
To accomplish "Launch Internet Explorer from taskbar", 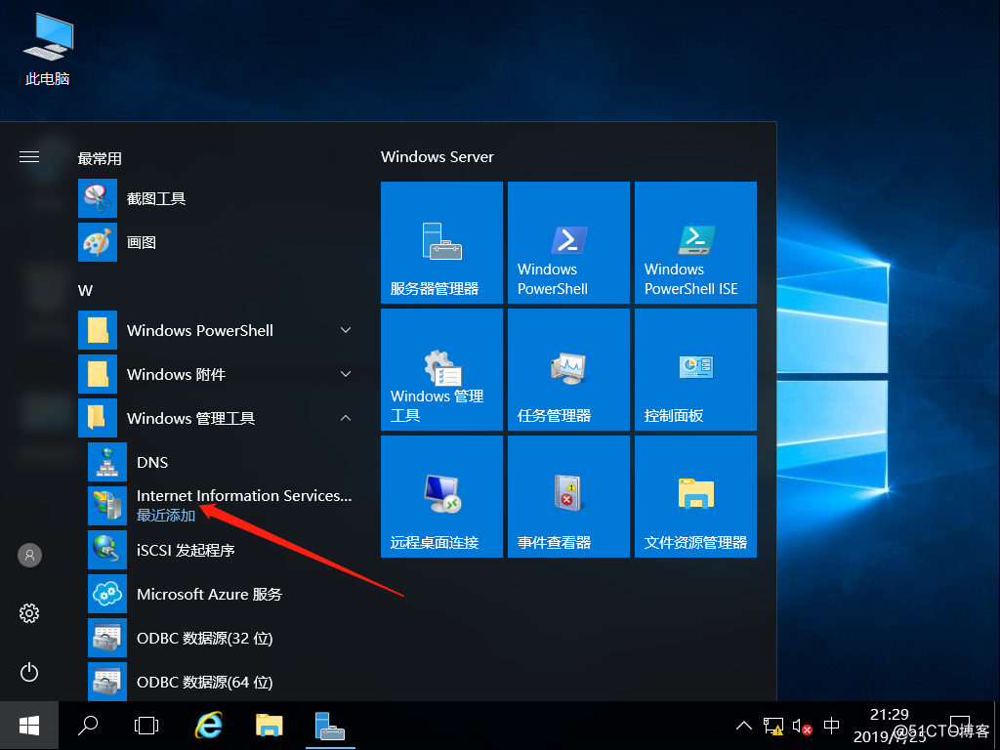I will tap(209, 726).
